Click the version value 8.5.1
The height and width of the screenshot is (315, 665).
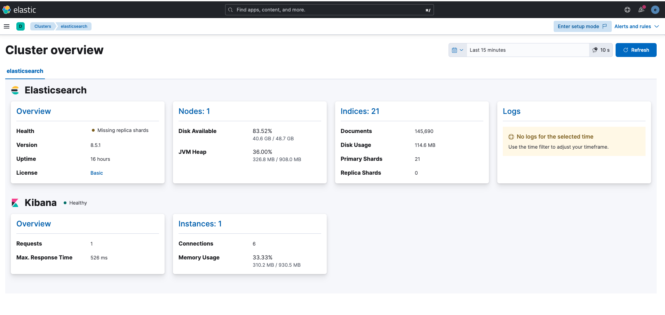[95, 145]
